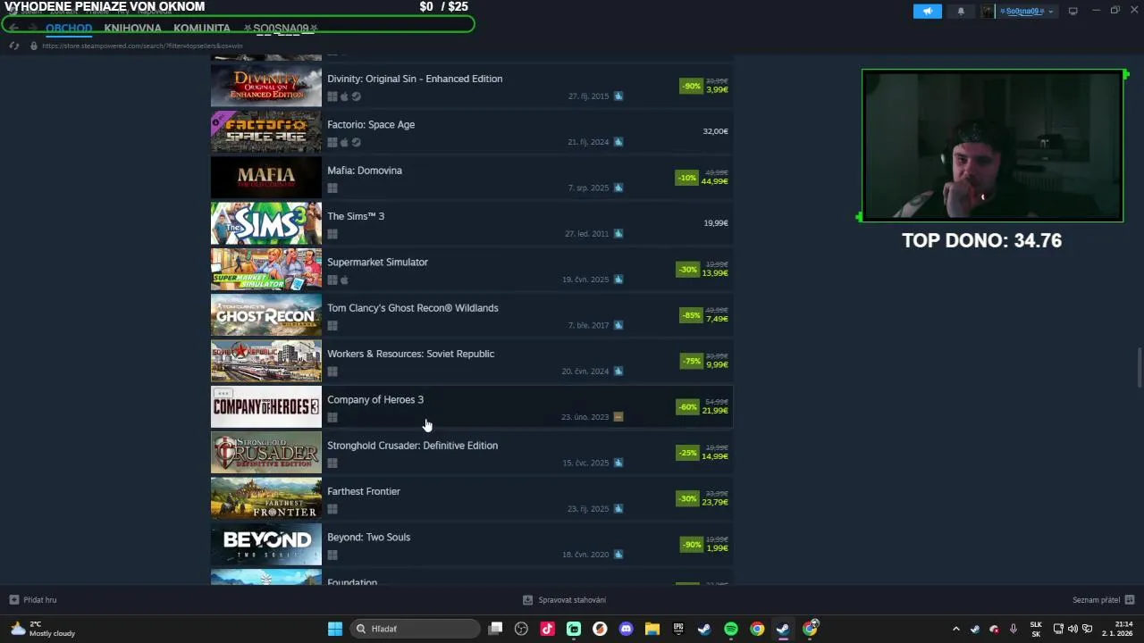The height and width of the screenshot is (643, 1144).
Task: Click the 32,00€ price for Factorio: Space Age
Action: [x=715, y=131]
